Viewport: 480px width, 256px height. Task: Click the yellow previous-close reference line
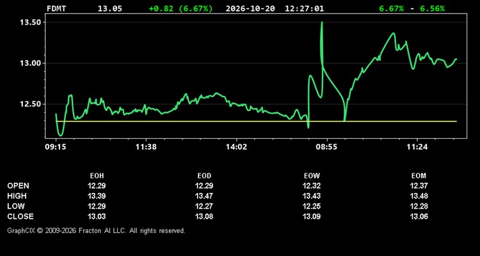point(256,122)
